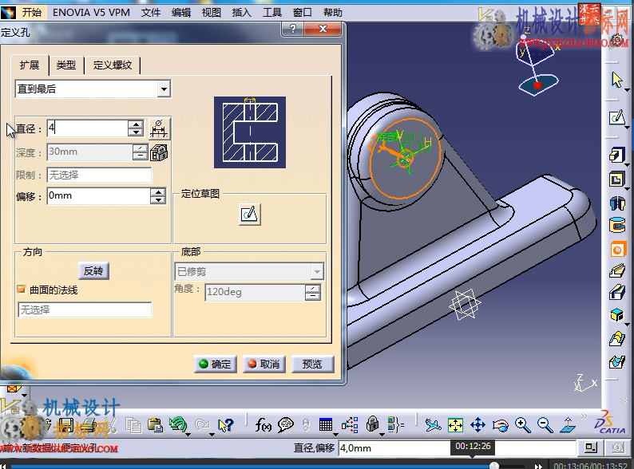Choose the Multi-sections Solid tool icon
The image size is (634, 469).
pos(617,338)
